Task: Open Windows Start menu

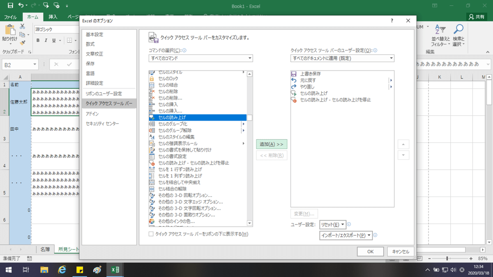Action: [8, 270]
